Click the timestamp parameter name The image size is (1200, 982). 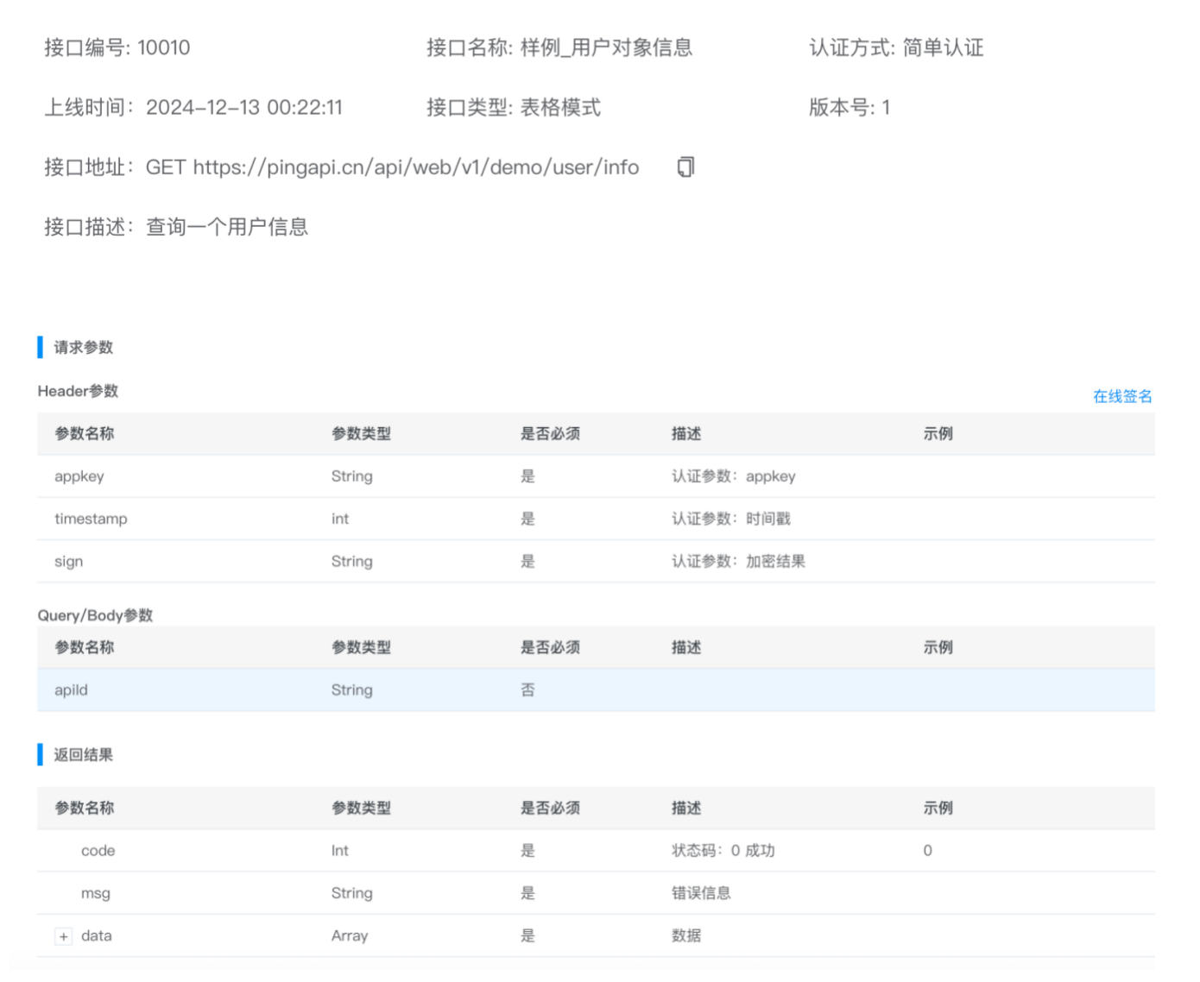point(91,519)
